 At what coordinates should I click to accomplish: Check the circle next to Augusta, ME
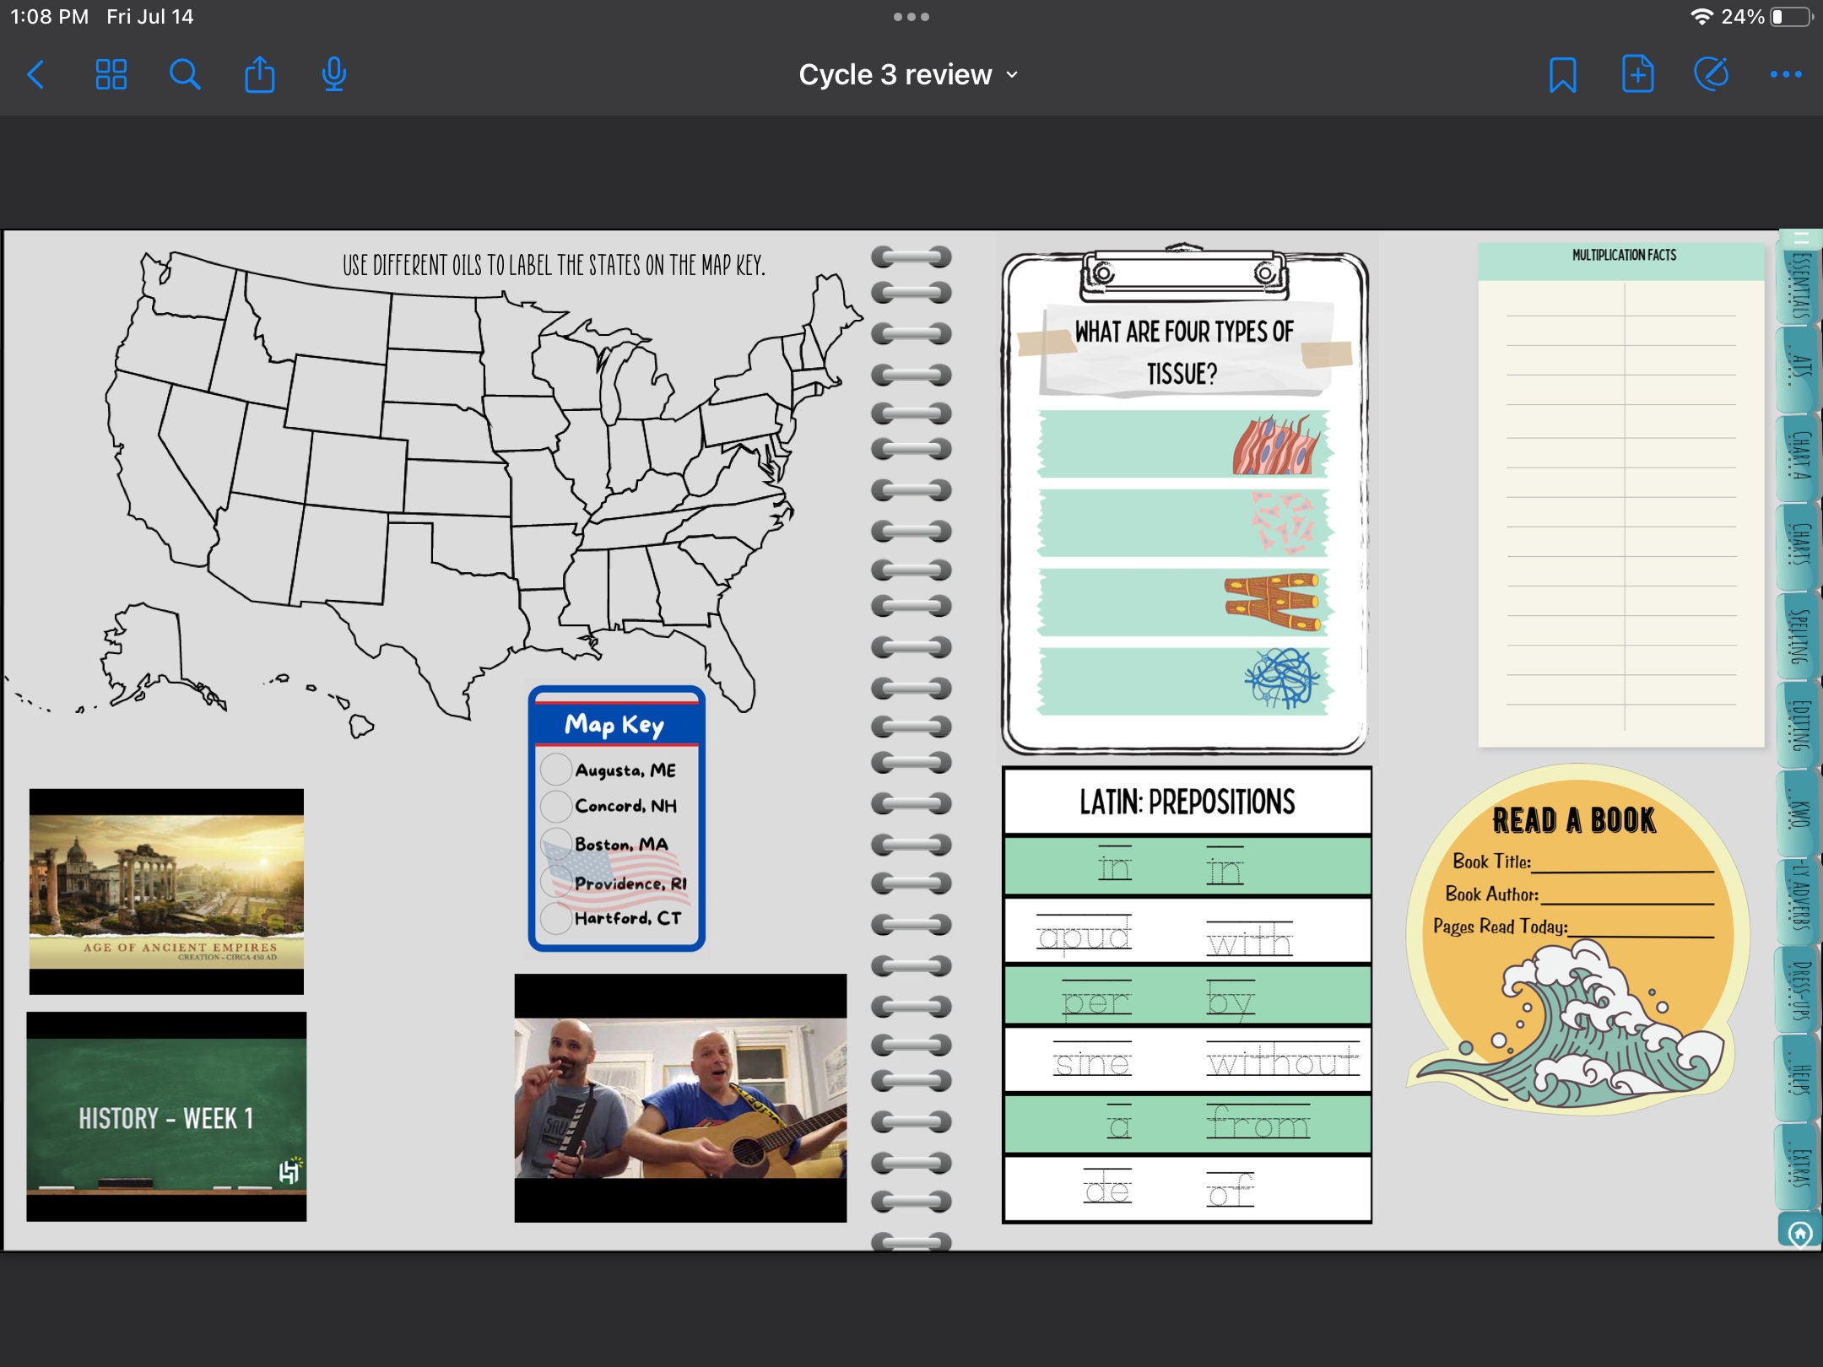(557, 769)
